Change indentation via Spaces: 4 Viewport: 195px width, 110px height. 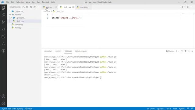tap(161, 109)
